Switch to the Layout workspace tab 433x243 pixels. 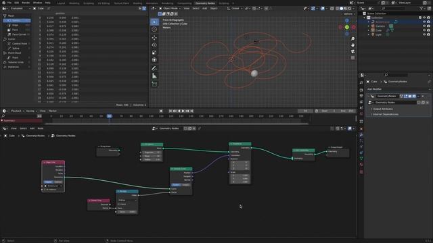(61, 3)
